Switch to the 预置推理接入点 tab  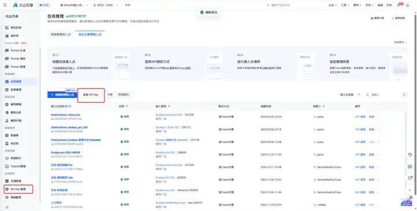(61, 35)
